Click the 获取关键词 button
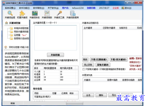This screenshot has height=106, width=147. 103,65
